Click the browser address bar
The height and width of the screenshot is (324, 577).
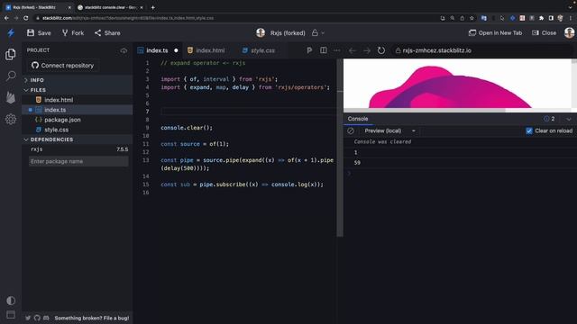click(x=235, y=18)
